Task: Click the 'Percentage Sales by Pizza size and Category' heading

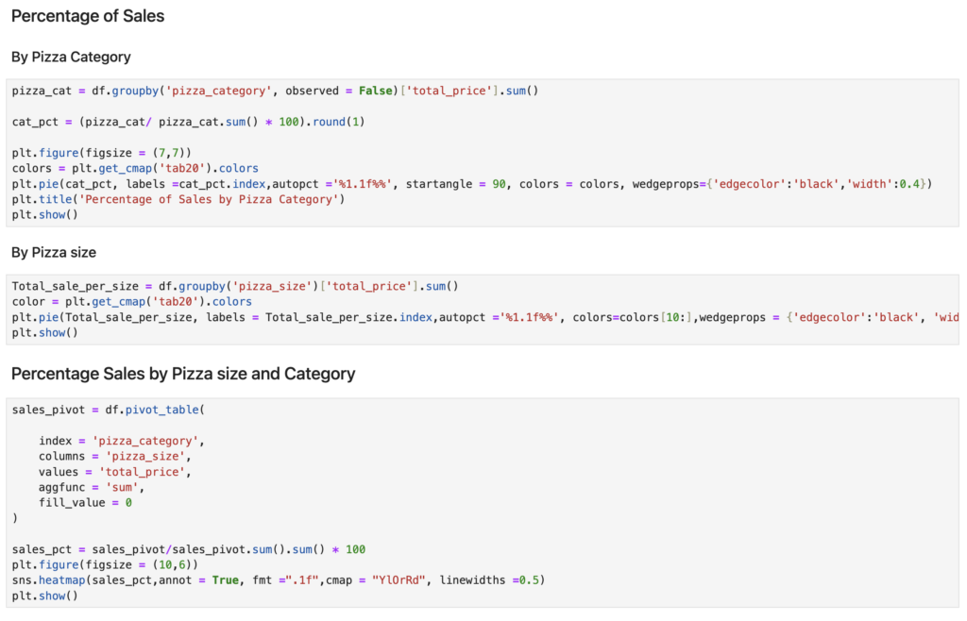Action: (183, 374)
